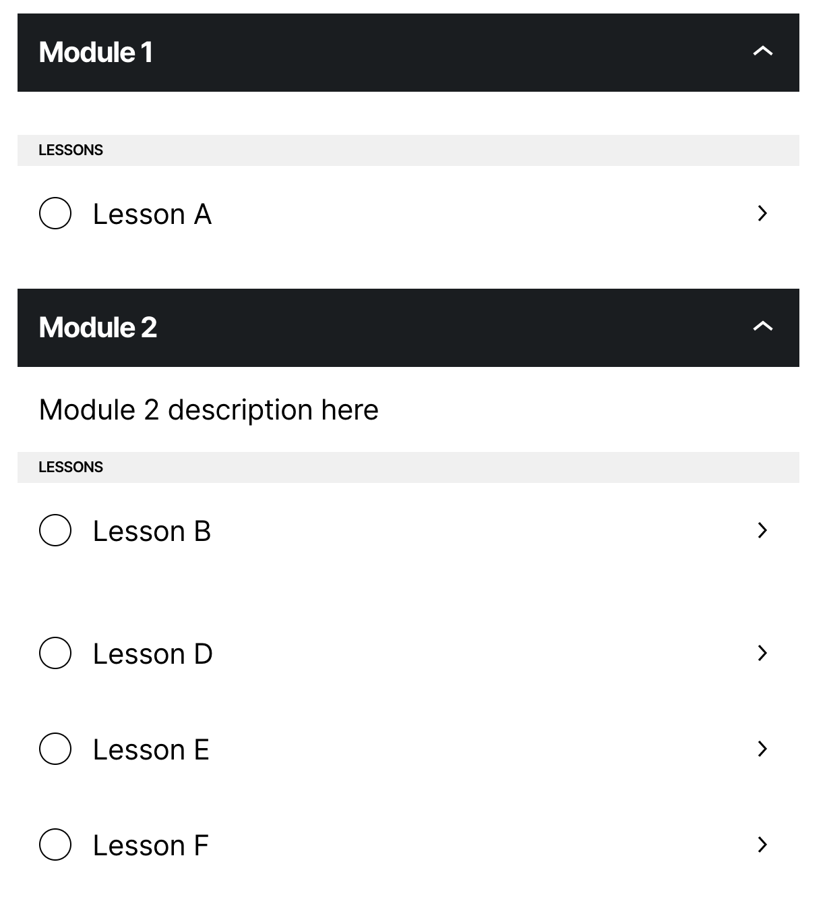Toggle the Lesson B completion circle
This screenshot has width=825, height=916.
[x=55, y=530]
